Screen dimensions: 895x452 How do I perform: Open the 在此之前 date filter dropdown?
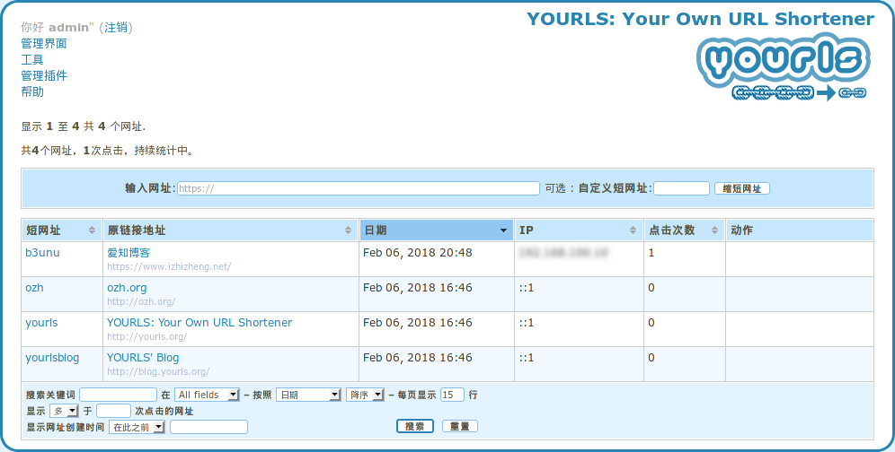coord(137,427)
